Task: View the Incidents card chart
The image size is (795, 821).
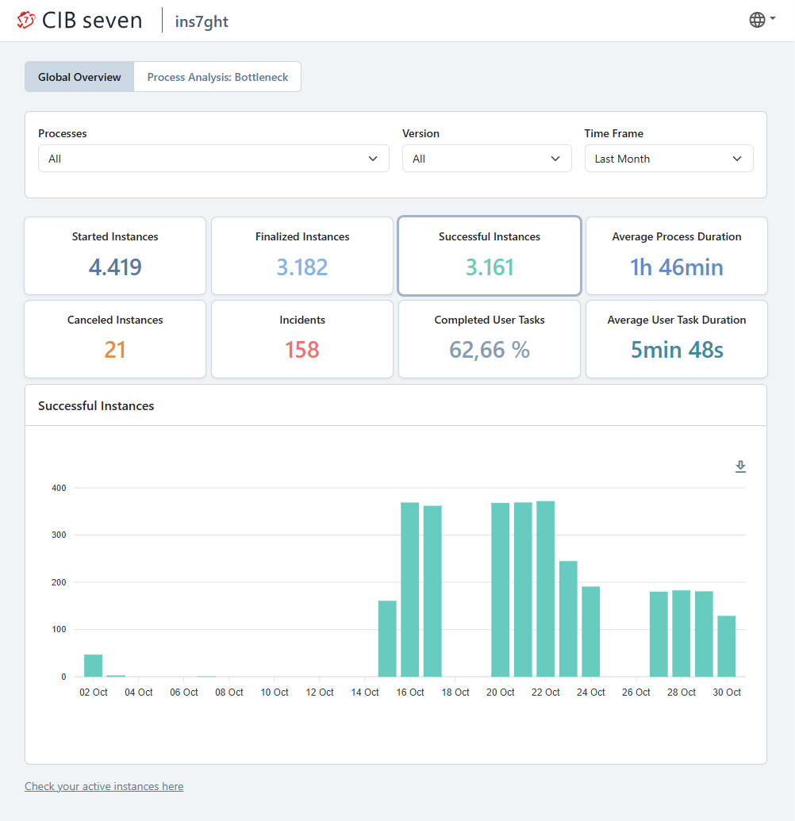Action: click(x=302, y=339)
